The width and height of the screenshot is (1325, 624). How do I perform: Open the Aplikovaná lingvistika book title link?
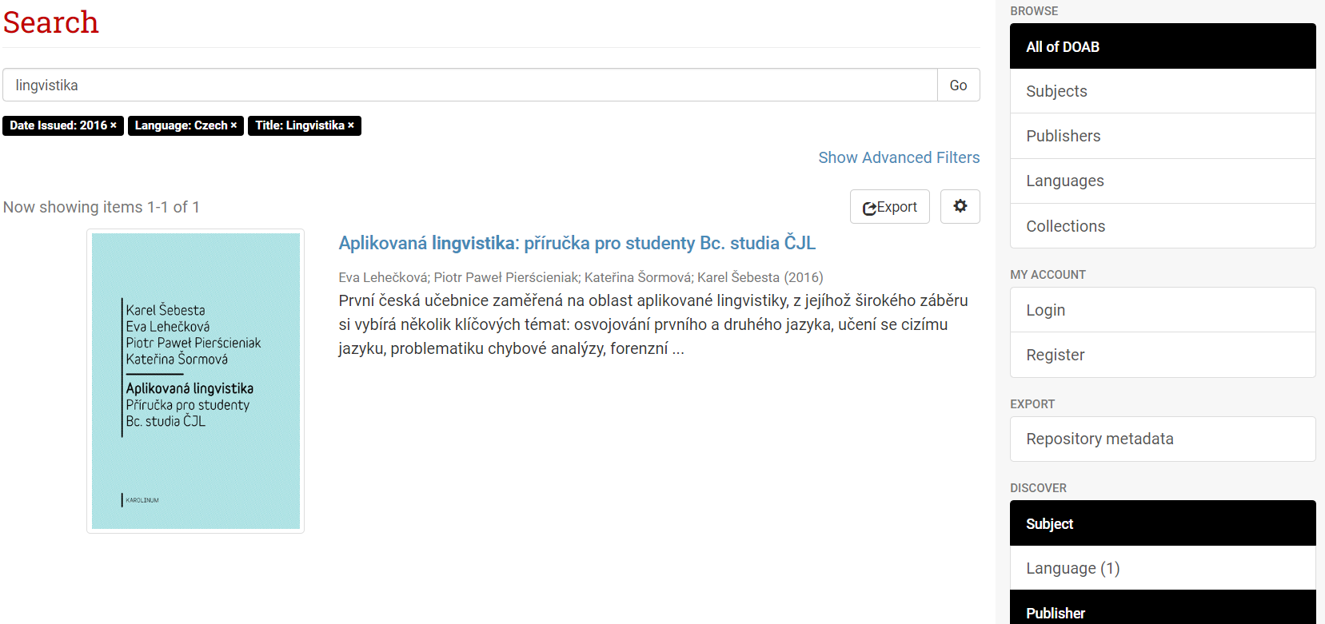tap(577, 243)
